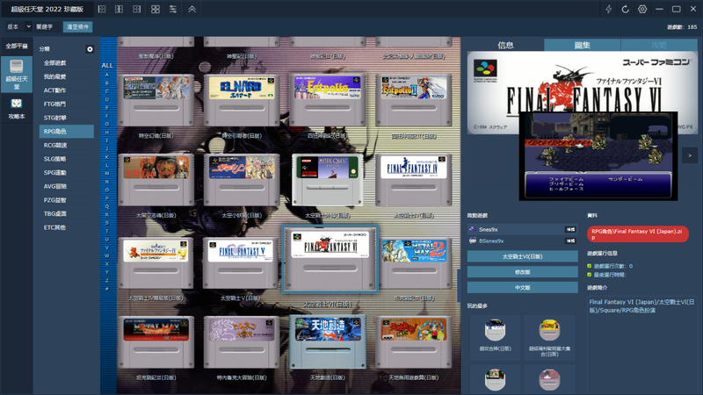Image resolution: width=703 pixels, height=395 pixels.
Task: Open the 版本 dropdown filter
Action: tap(18, 27)
